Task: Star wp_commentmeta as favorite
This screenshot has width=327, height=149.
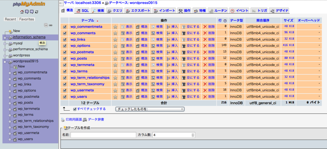Action: tap(115, 27)
